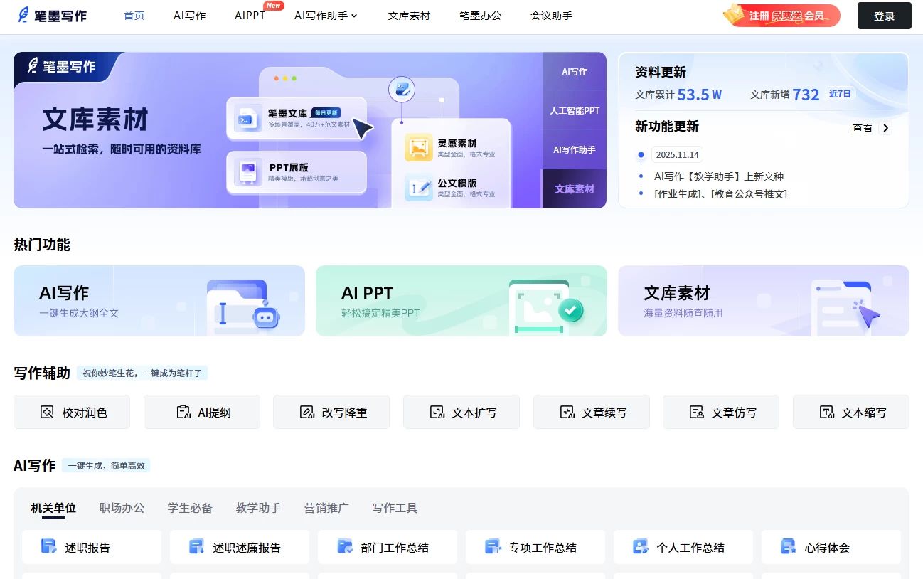This screenshot has height=579, width=923.
Task: Click the 注册免费送会员 register button
Action: pos(784,16)
